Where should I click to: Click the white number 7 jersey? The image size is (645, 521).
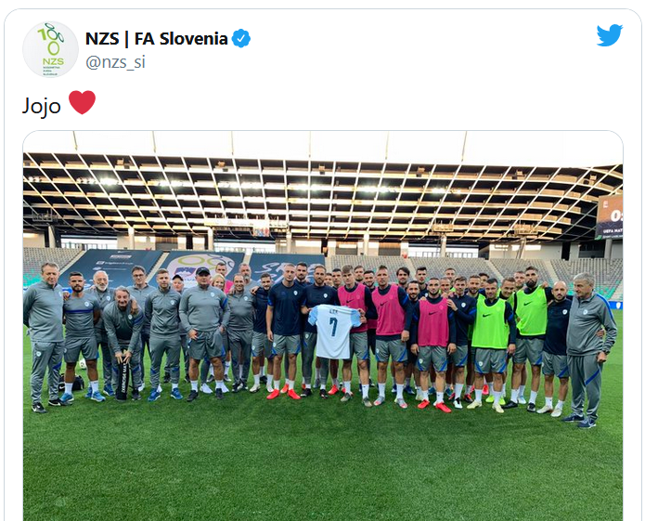point(334,332)
